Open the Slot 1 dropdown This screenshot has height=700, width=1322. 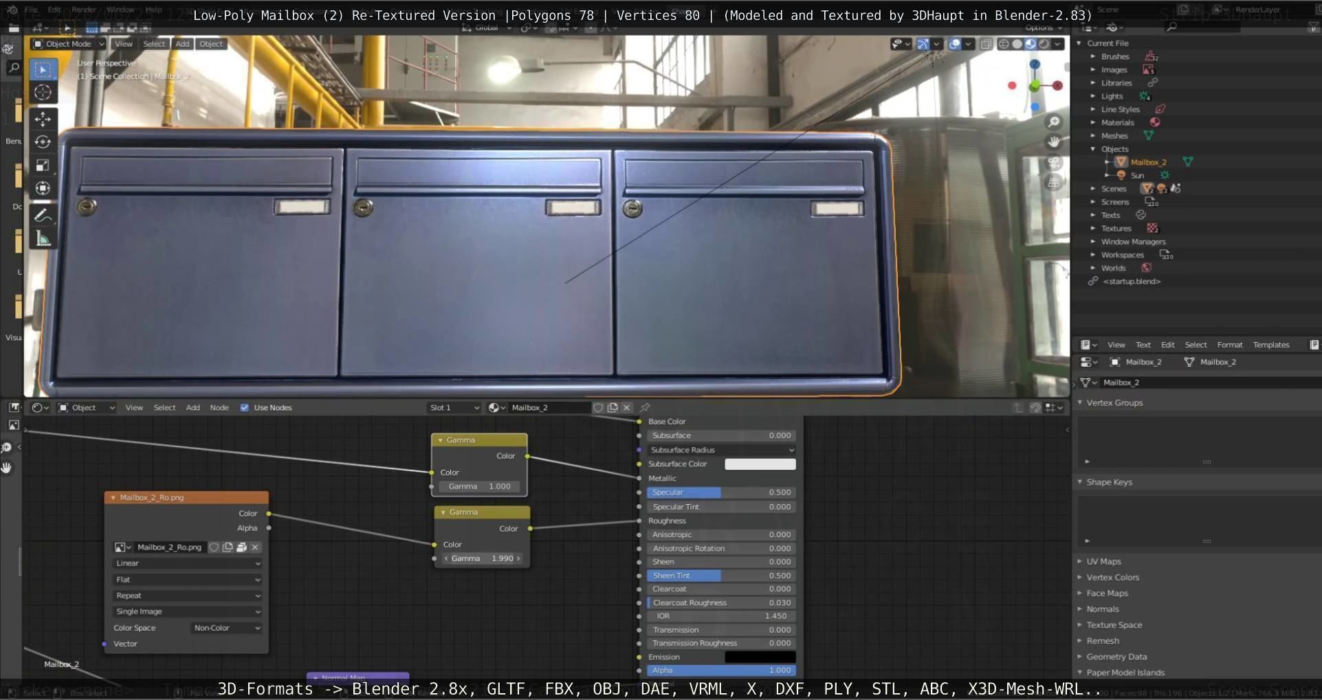454,407
